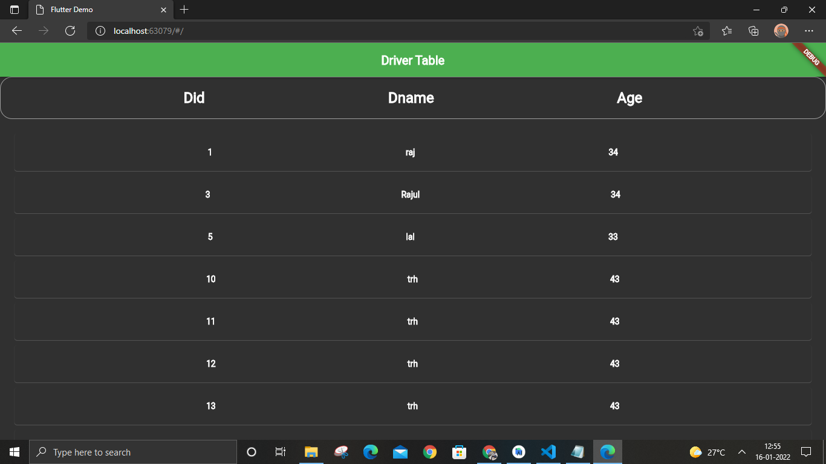Click age 43 in row 11
Viewport: 826px width, 464px height.
(x=615, y=321)
